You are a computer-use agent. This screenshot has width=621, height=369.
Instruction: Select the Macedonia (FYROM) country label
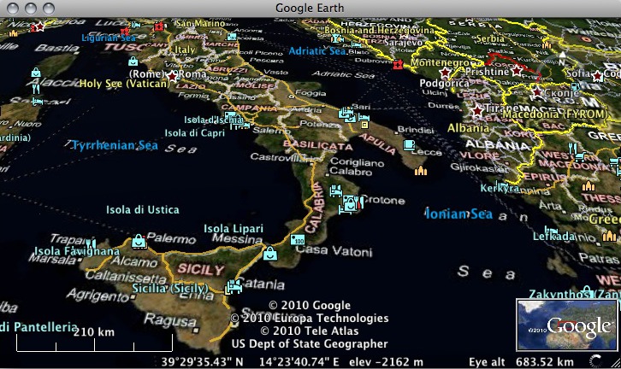[555, 114]
